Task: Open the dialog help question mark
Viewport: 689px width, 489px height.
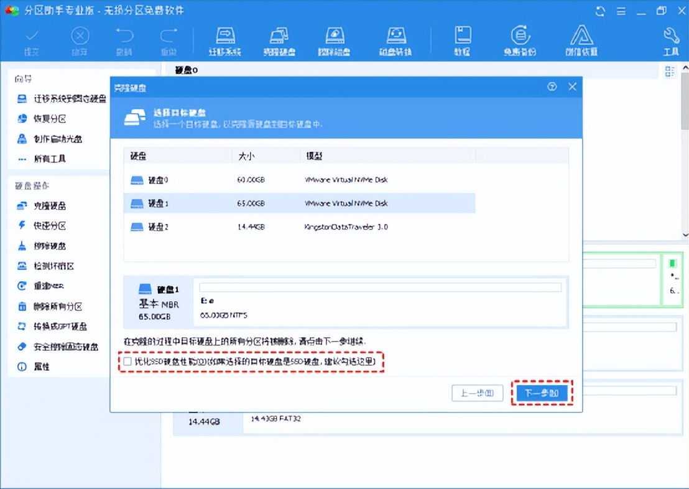Action: pos(552,87)
